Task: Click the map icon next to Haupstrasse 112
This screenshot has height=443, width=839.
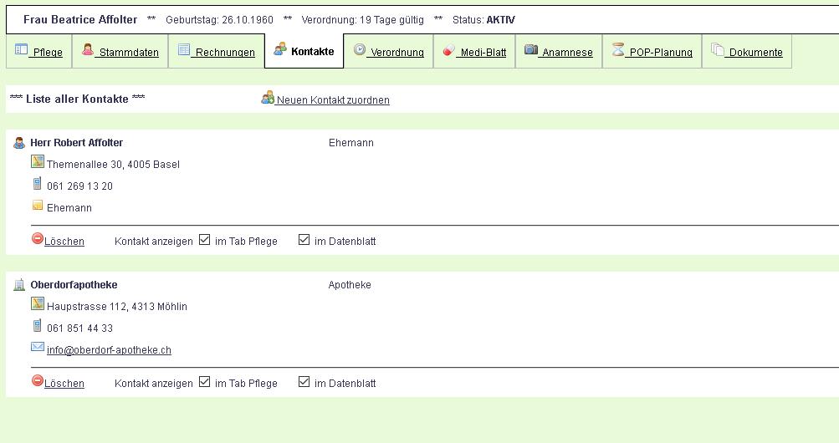Action: coord(37,304)
